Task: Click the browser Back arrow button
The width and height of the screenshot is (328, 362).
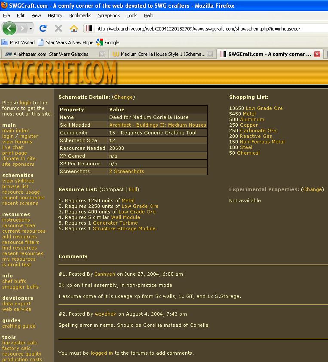Action: [x=9, y=28]
